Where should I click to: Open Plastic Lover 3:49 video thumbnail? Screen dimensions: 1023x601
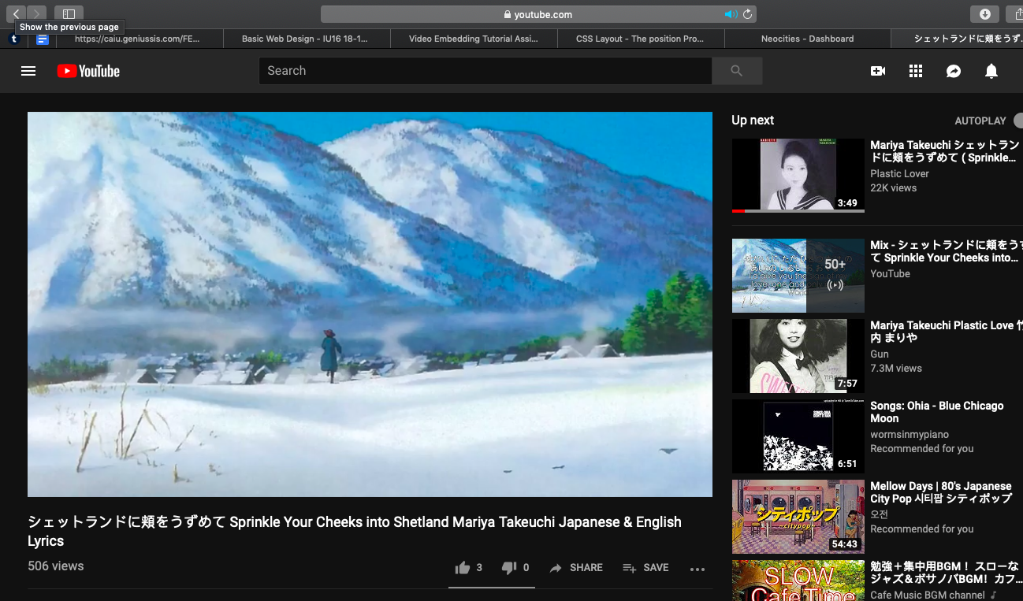coord(798,176)
